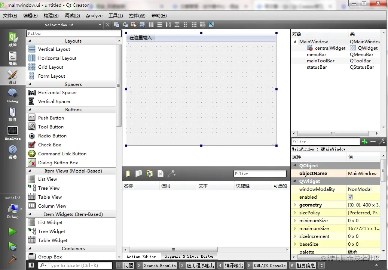Switch to Analyze mode icon

pos(13,133)
